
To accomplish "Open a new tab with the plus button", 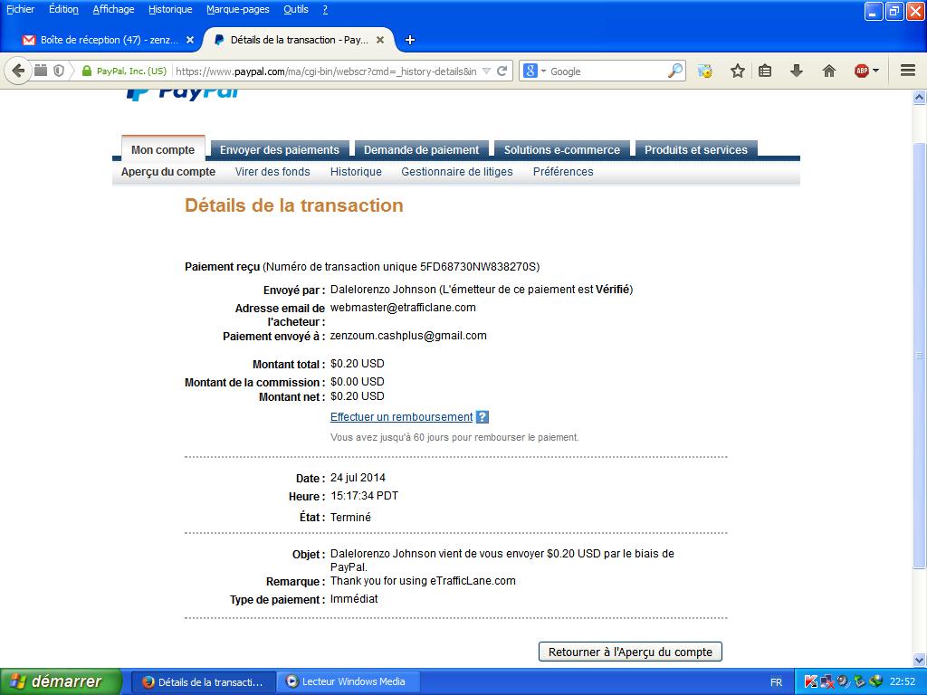I will [x=410, y=40].
